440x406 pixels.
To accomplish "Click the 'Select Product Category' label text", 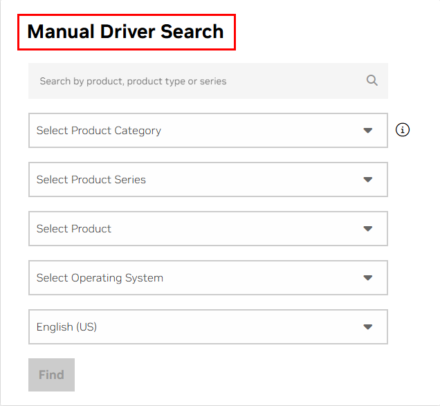I will (99, 131).
